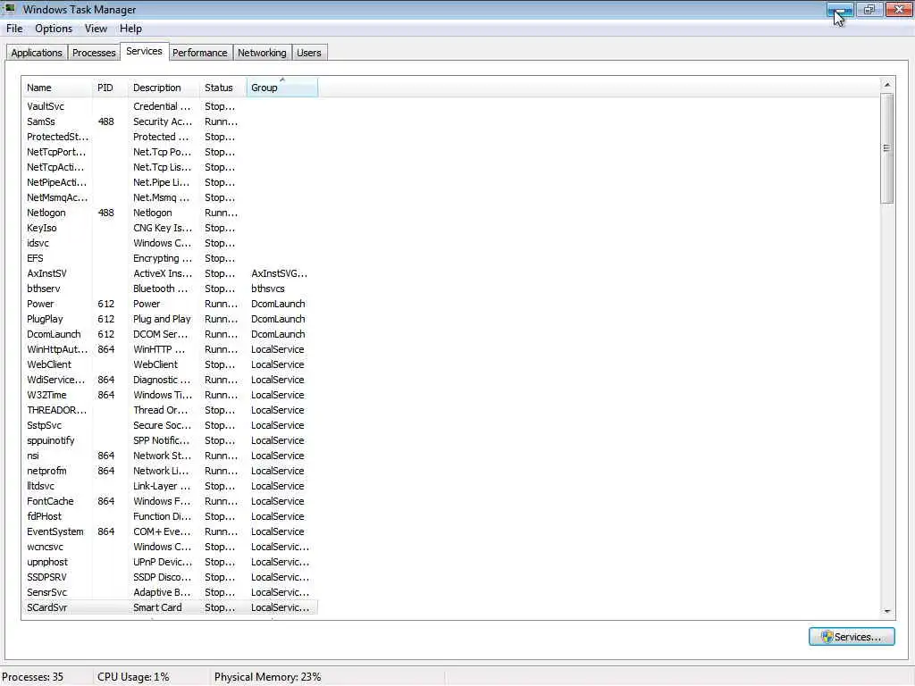The image size is (915, 686).
Task: Sort by the Status column header
Action: tap(223, 88)
